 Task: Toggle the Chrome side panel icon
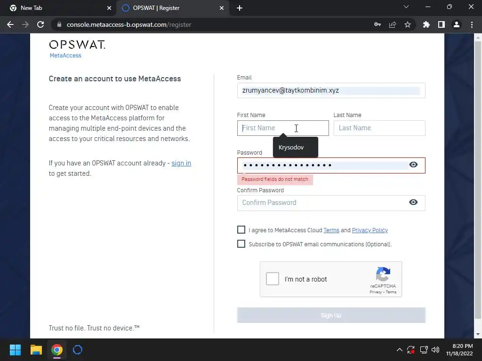coord(442,24)
